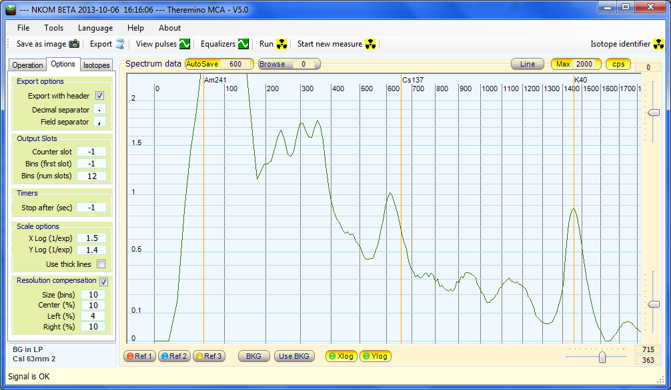Click the Field separator field

pos(99,122)
